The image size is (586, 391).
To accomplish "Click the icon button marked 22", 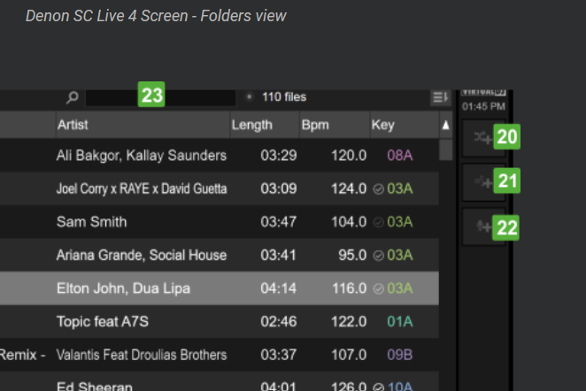I will click(x=482, y=227).
